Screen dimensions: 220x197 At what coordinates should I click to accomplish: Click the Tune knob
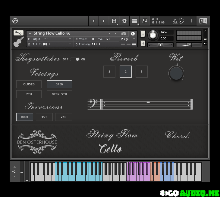pos(153,35)
